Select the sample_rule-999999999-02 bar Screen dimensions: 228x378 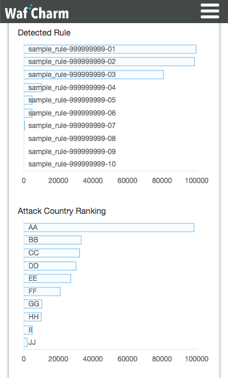(109, 62)
